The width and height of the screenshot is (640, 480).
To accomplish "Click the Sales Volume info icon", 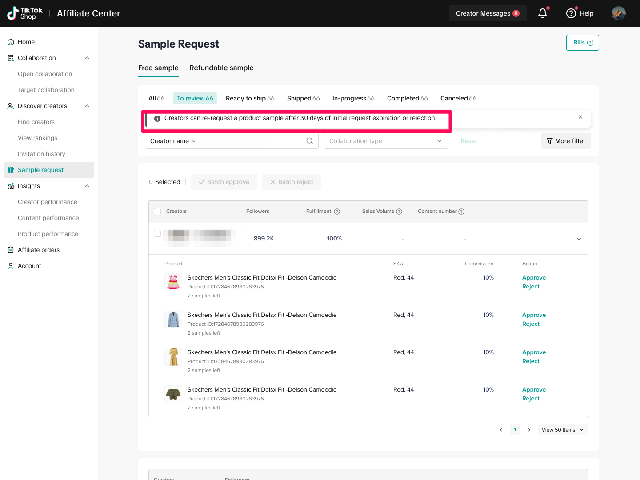I will (x=399, y=212).
